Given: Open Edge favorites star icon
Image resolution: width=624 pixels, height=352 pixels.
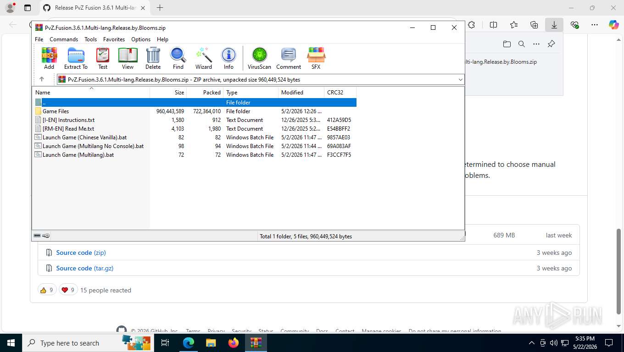Looking at the screenshot, I should coord(514,25).
